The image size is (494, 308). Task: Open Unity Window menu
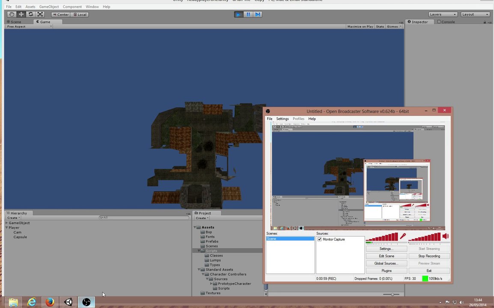92,6
